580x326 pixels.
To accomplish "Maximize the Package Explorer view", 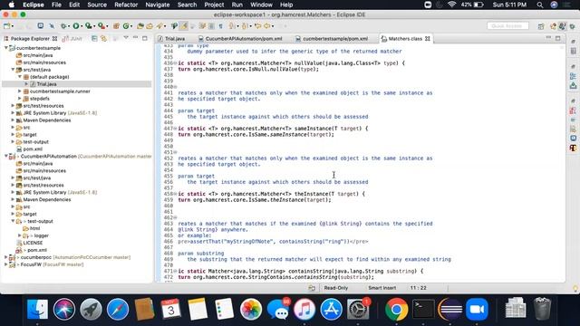I will [x=145, y=38].
